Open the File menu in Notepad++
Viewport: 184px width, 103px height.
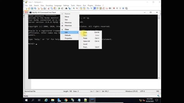point(26,5)
